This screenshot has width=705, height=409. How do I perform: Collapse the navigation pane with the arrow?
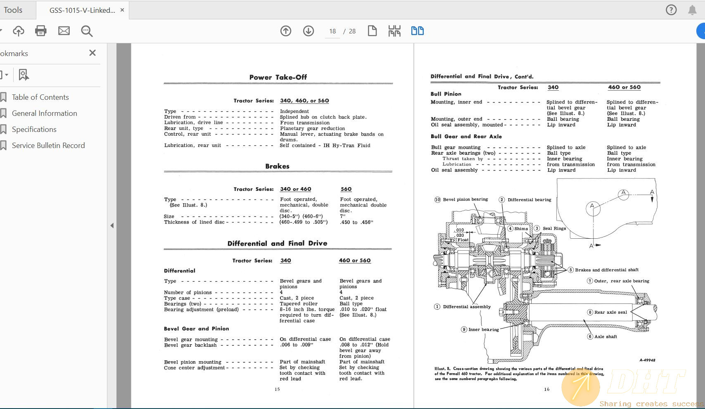[112, 226]
